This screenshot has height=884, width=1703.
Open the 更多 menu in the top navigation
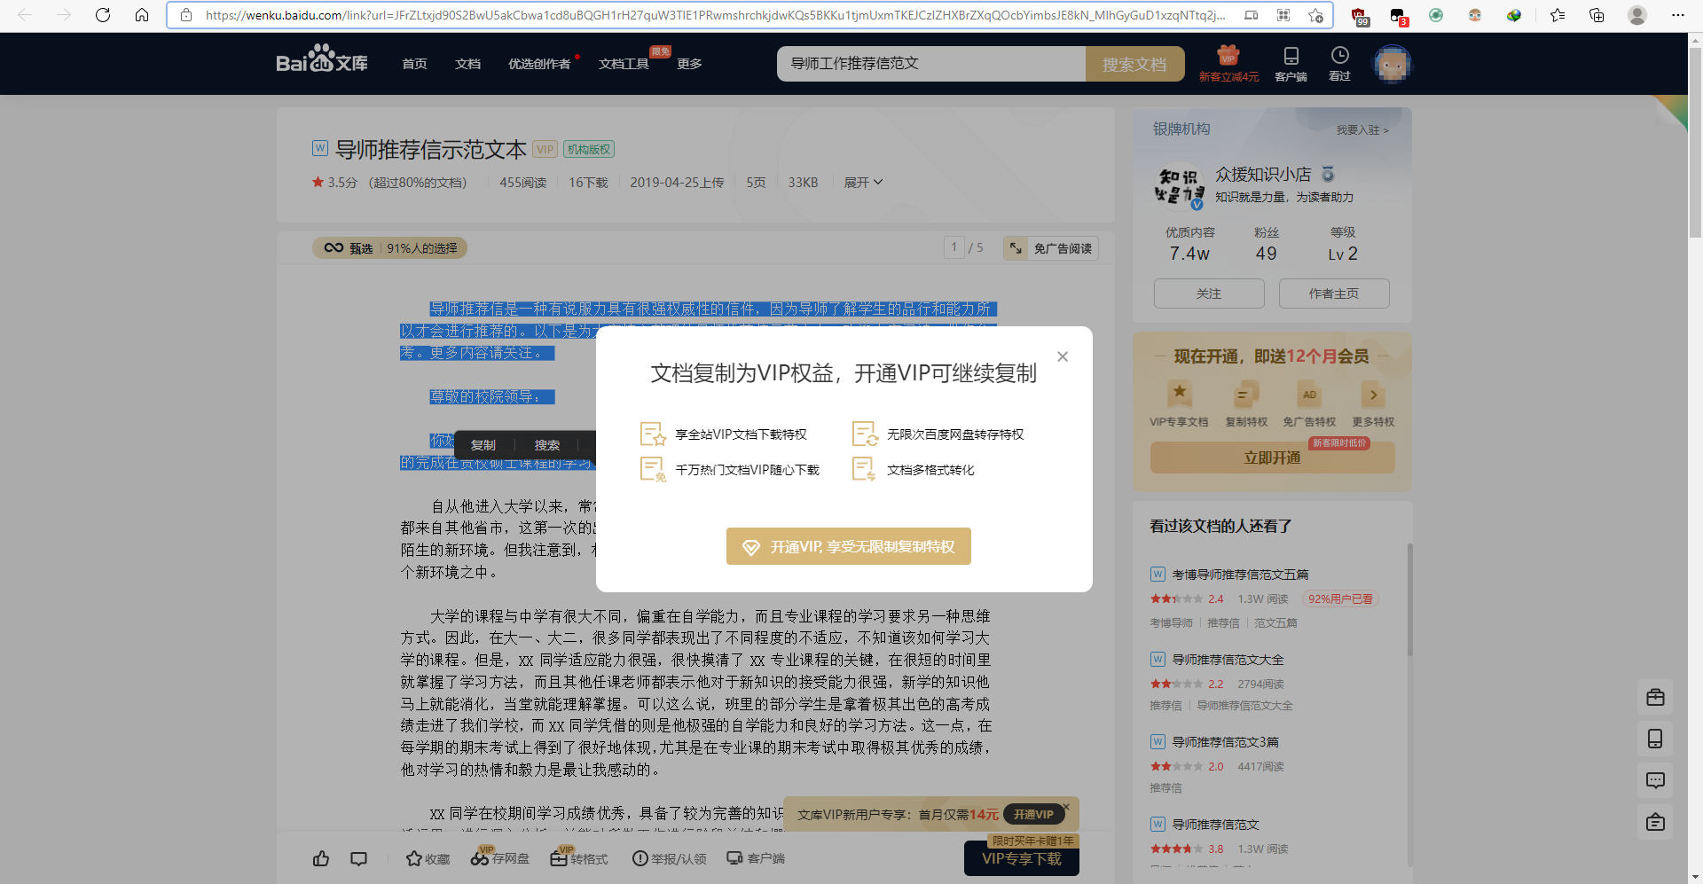coord(689,63)
